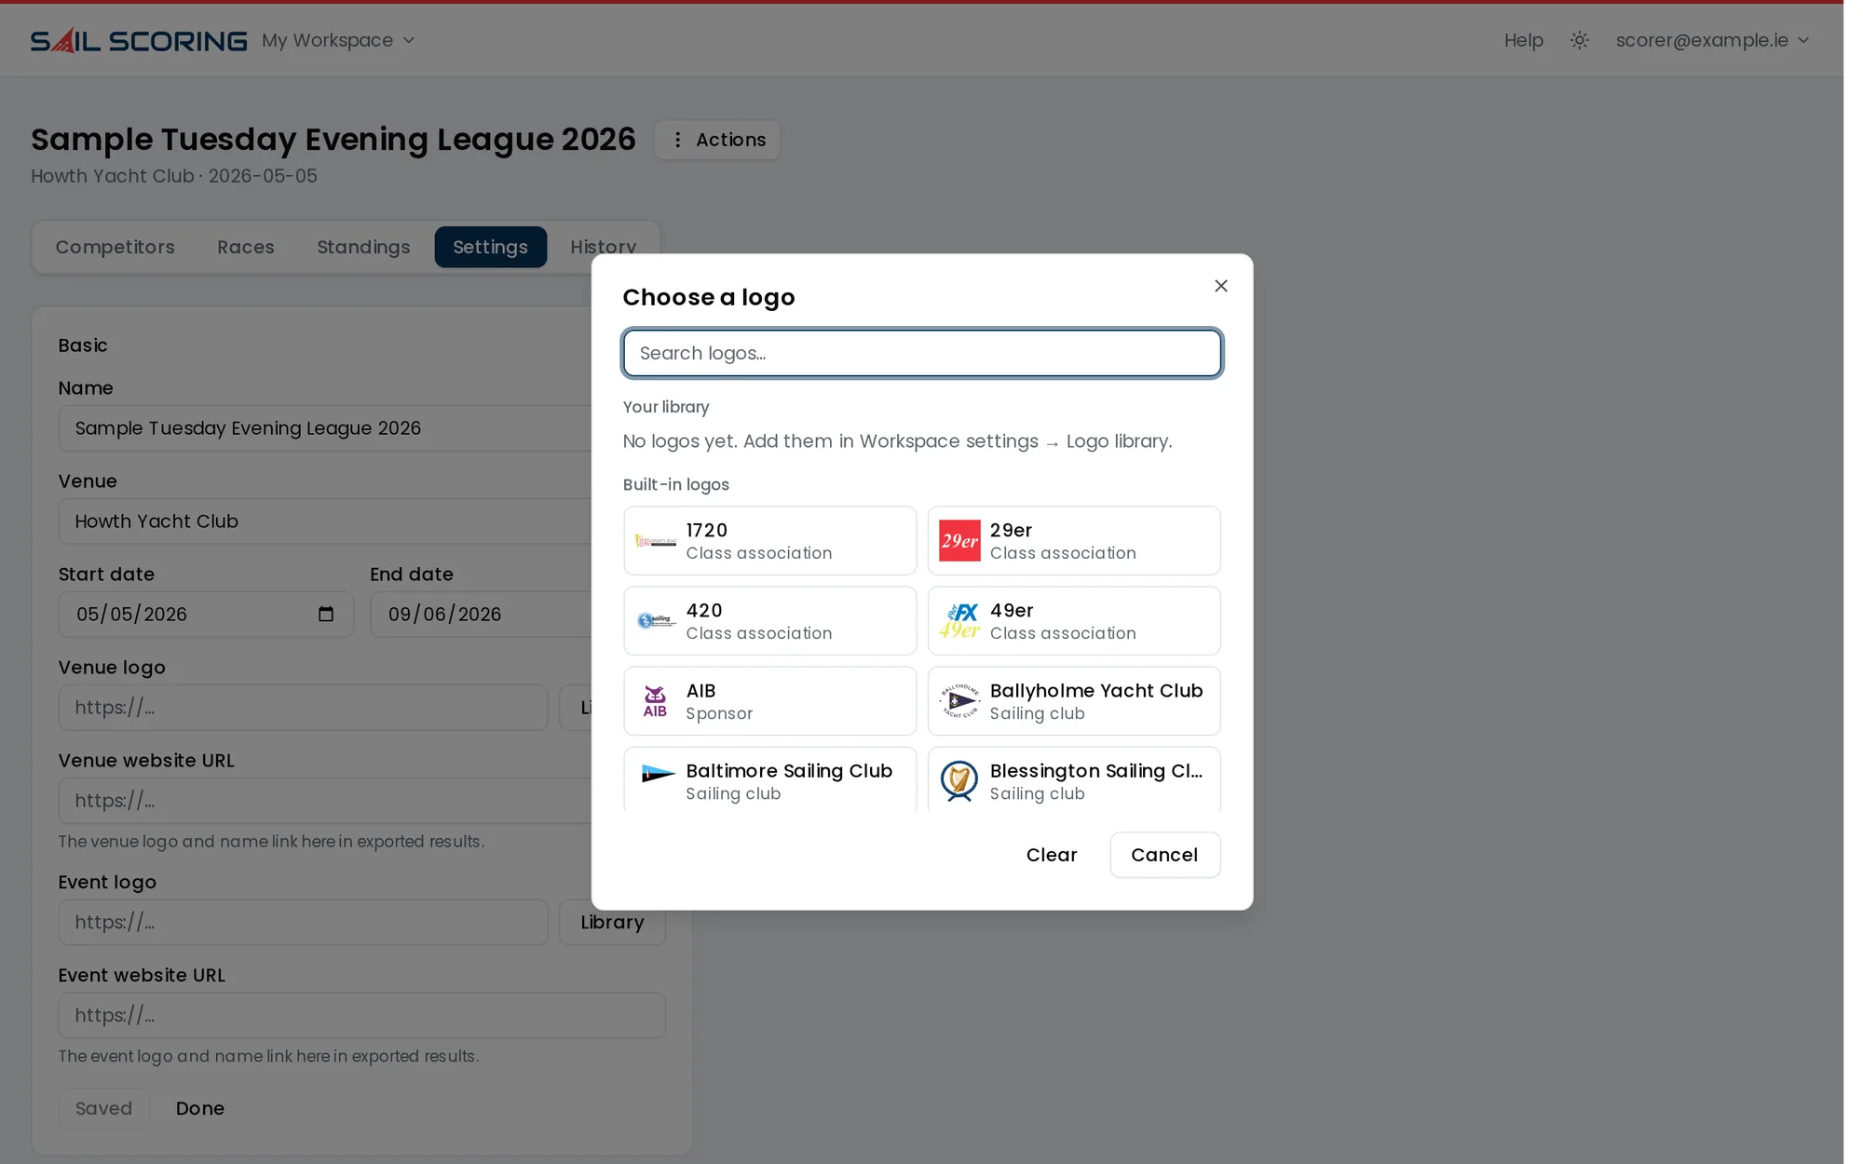This screenshot has width=1863, height=1164.
Task: Select the AIB sponsor name
Action: 700,690
